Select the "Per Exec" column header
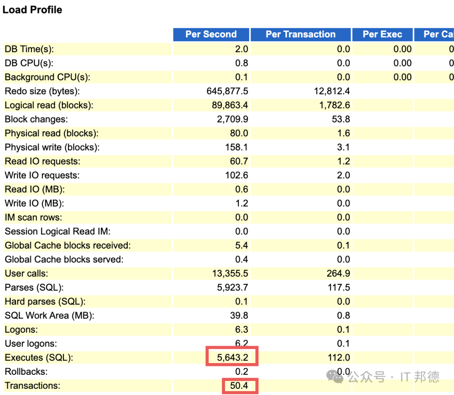 [x=382, y=34]
